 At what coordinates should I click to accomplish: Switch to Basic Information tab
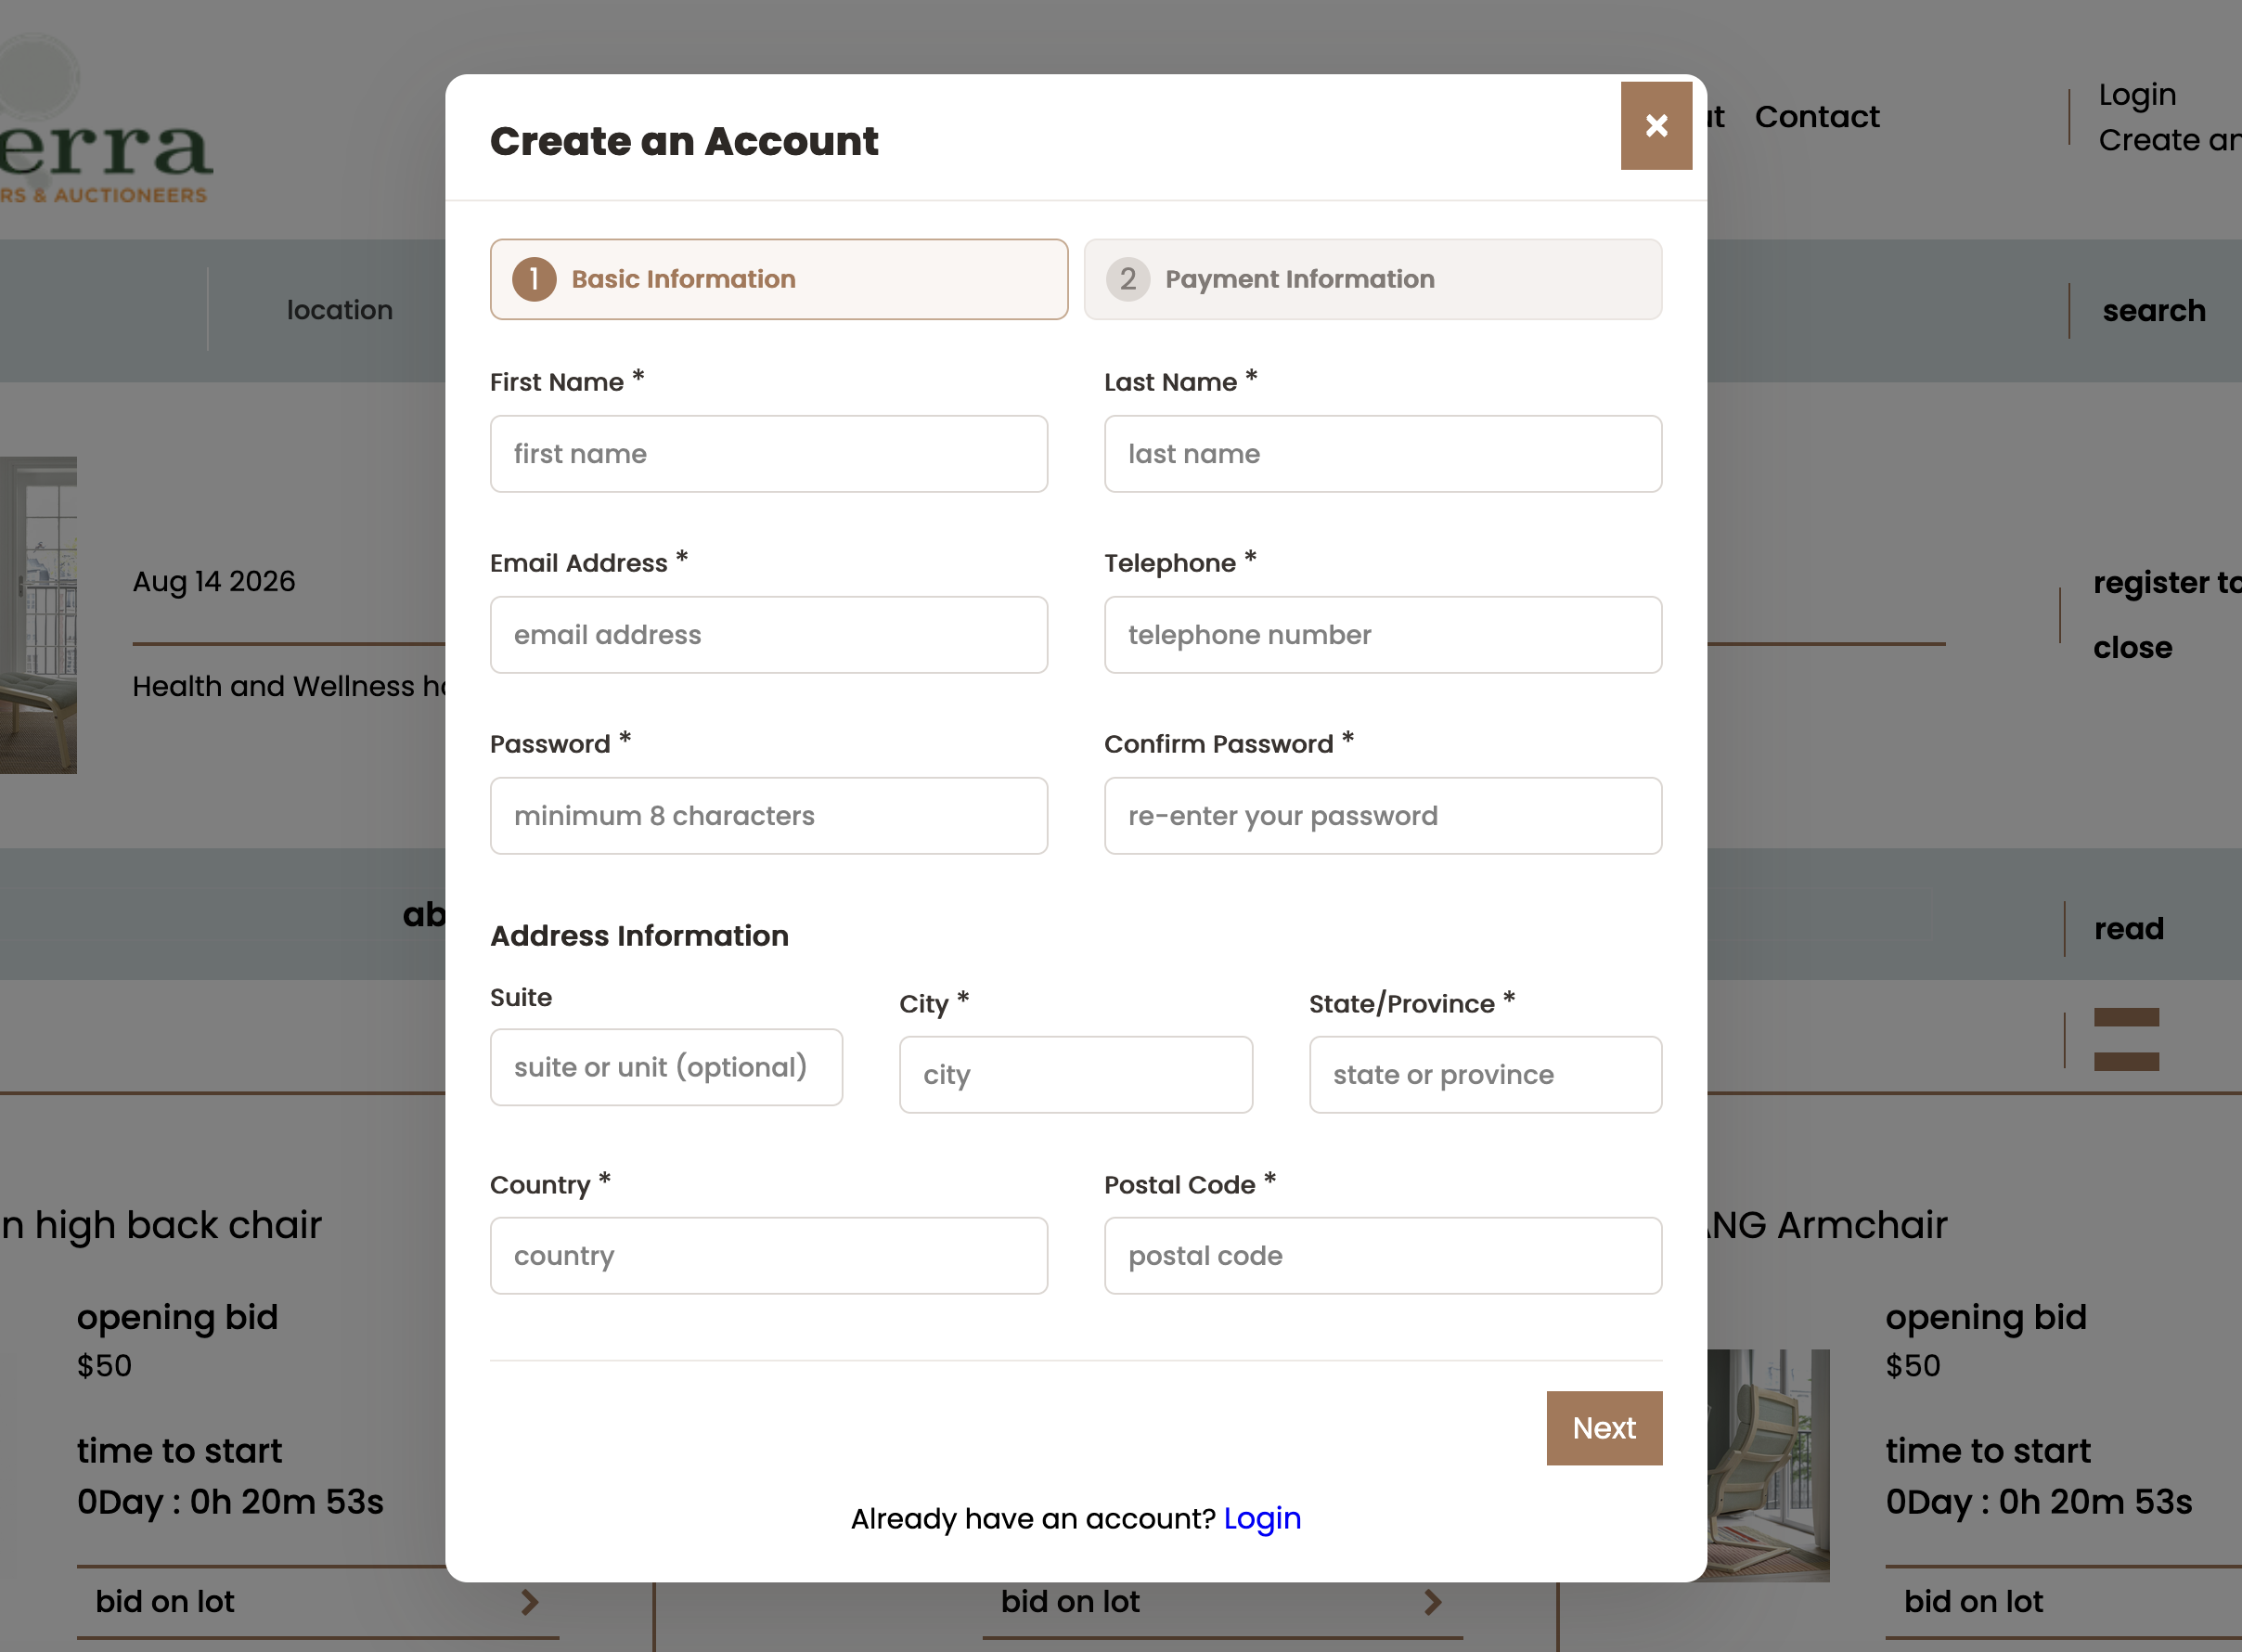[779, 279]
